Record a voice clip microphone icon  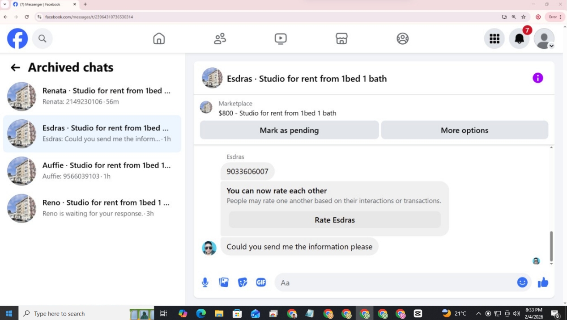click(205, 282)
